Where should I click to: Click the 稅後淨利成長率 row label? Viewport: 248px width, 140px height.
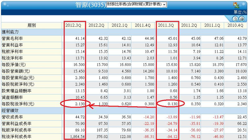click(x=16, y=137)
